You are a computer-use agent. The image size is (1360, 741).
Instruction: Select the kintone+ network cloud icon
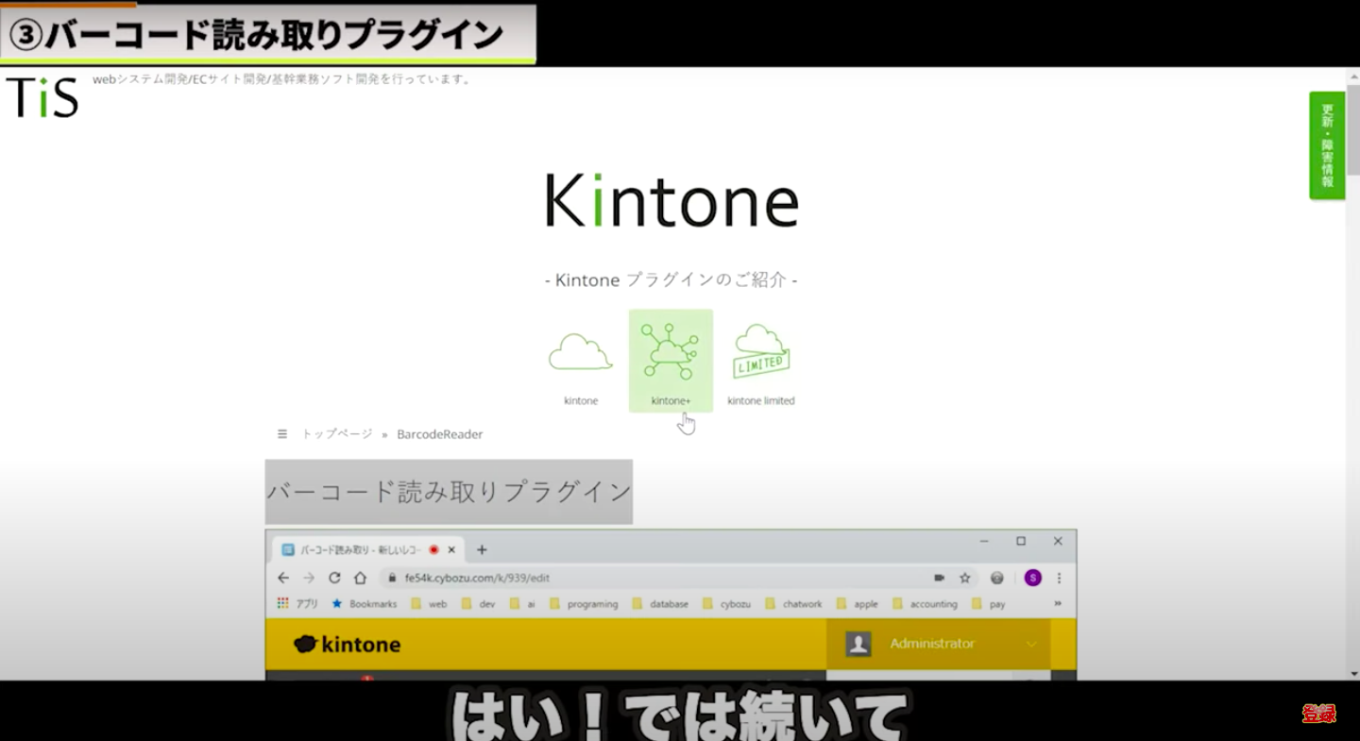[671, 352]
